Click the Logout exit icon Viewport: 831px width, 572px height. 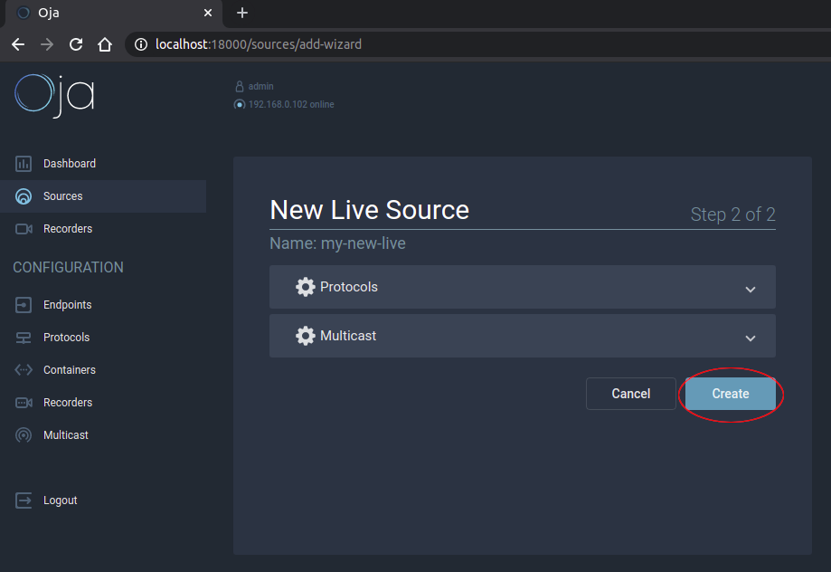pyautogui.click(x=24, y=500)
